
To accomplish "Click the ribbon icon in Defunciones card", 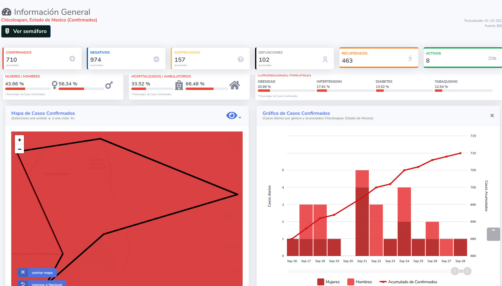I will click(325, 59).
